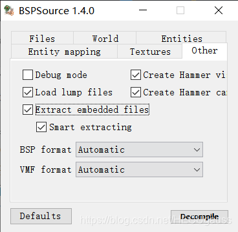This screenshot has height=232, width=238.
Task: Disable Smart extracting checkbox
Action: [x=41, y=127]
